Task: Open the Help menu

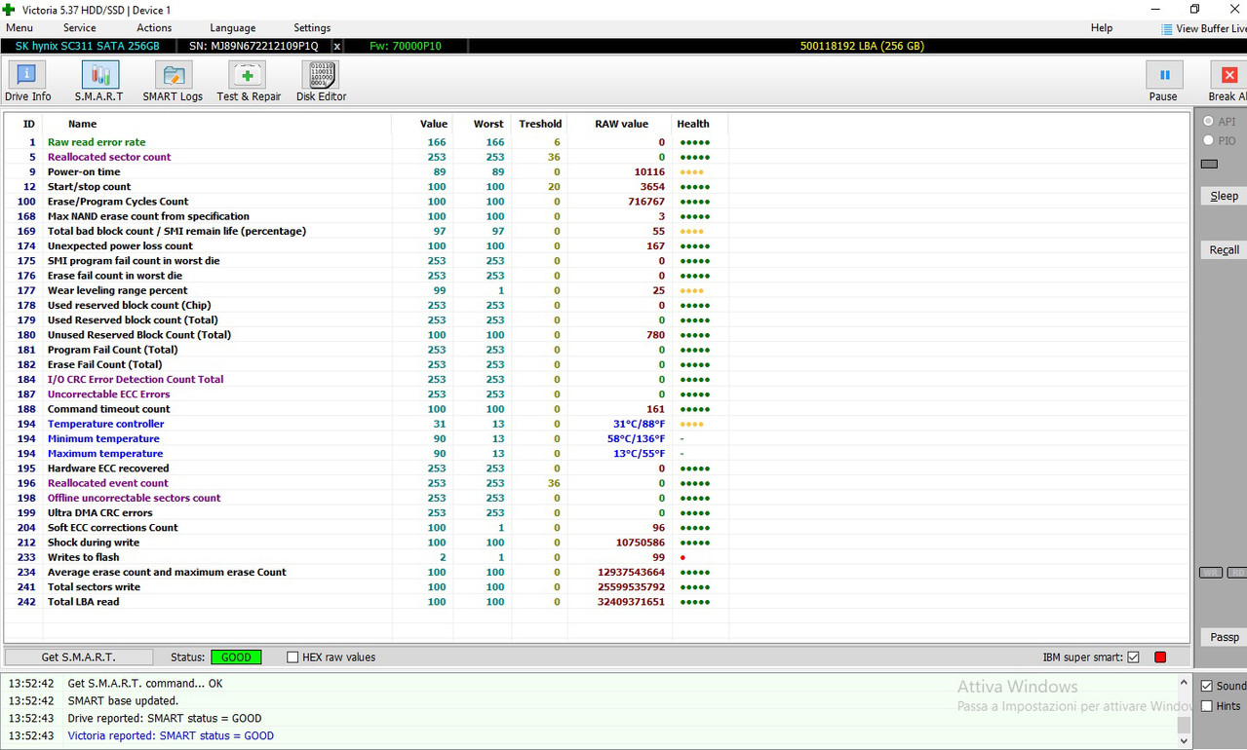Action: pyautogui.click(x=1102, y=28)
